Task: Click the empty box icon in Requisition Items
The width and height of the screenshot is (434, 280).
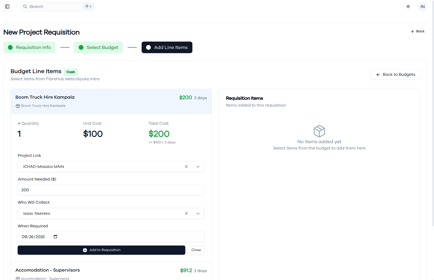Action: coord(319,131)
